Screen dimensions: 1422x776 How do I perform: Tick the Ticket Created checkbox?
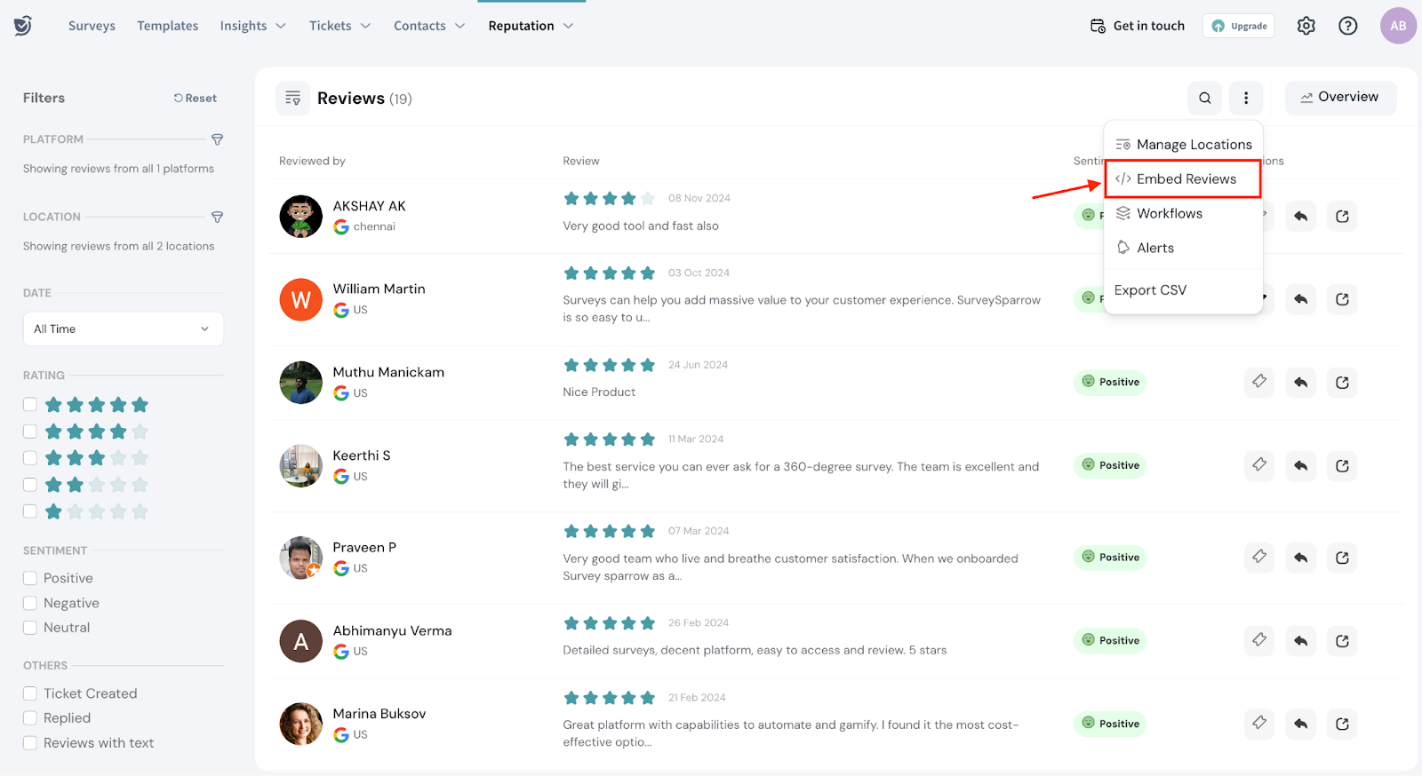30,693
